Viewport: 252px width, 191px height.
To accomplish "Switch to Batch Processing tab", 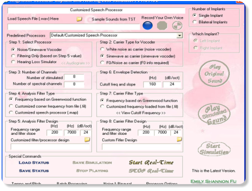I will (72, 184).
